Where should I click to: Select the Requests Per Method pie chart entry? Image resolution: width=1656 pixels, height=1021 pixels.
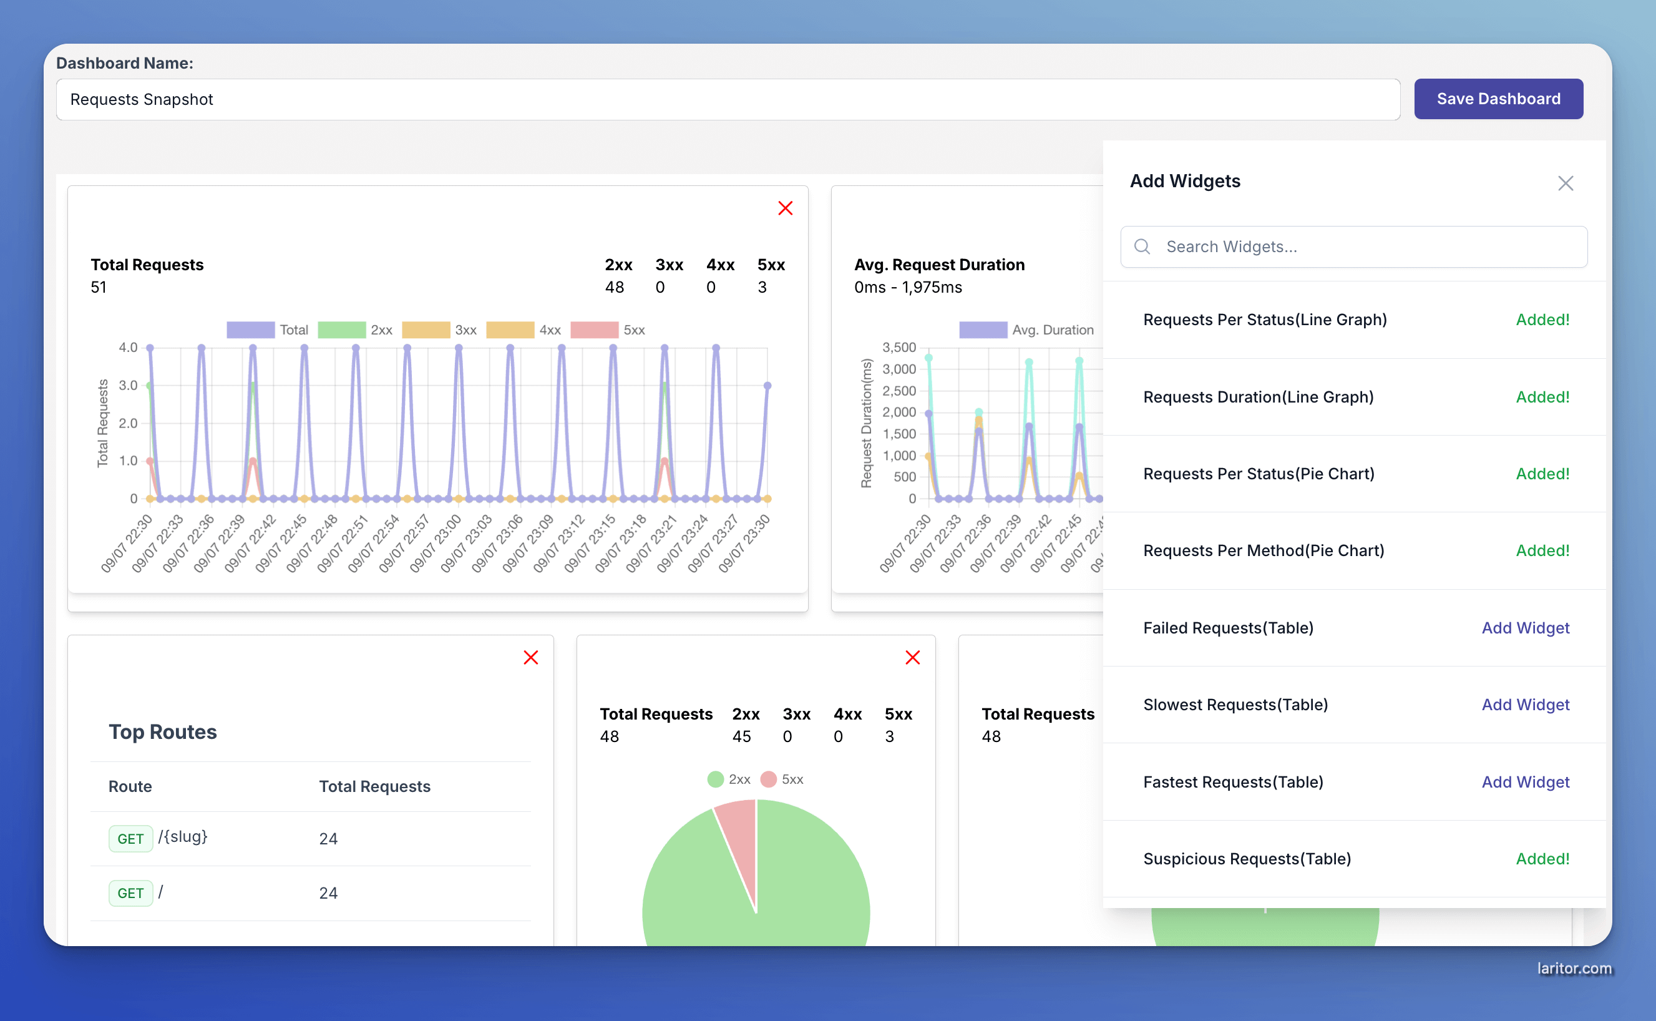(x=1263, y=550)
